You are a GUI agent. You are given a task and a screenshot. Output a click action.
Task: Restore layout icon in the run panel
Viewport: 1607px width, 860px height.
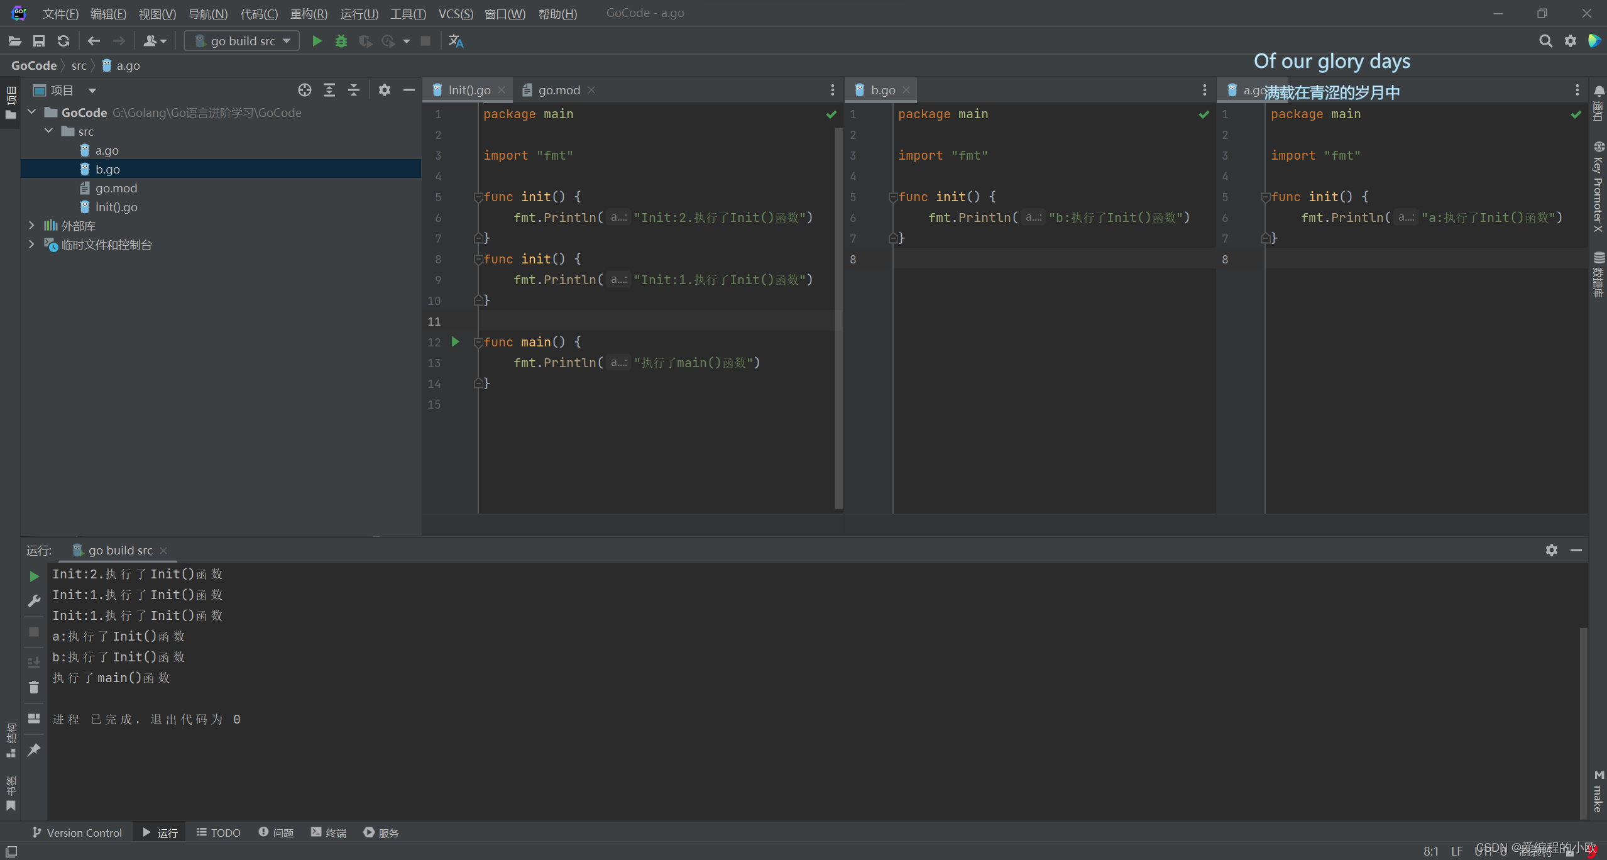coord(34,718)
